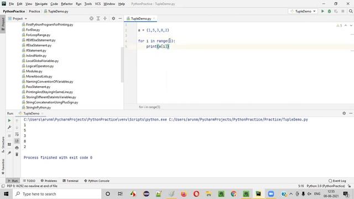
Task: Expand all icon in Project panel header
Action: pyautogui.click(x=98, y=18)
